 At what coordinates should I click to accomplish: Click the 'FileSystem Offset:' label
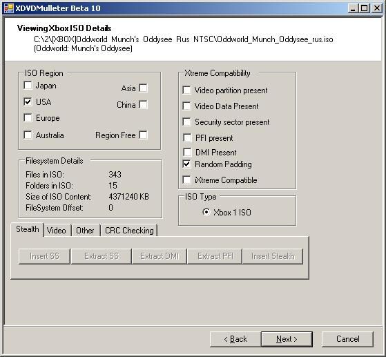(55, 208)
